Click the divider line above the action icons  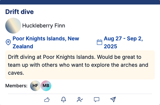pos(80,94)
